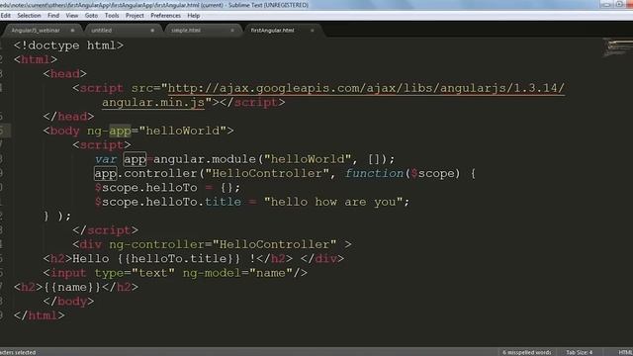Click the closing </html> tag

tap(40, 315)
